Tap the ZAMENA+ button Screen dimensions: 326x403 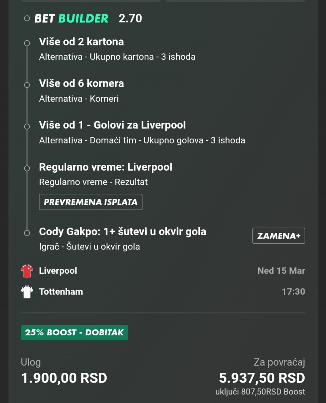pos(278,236)
